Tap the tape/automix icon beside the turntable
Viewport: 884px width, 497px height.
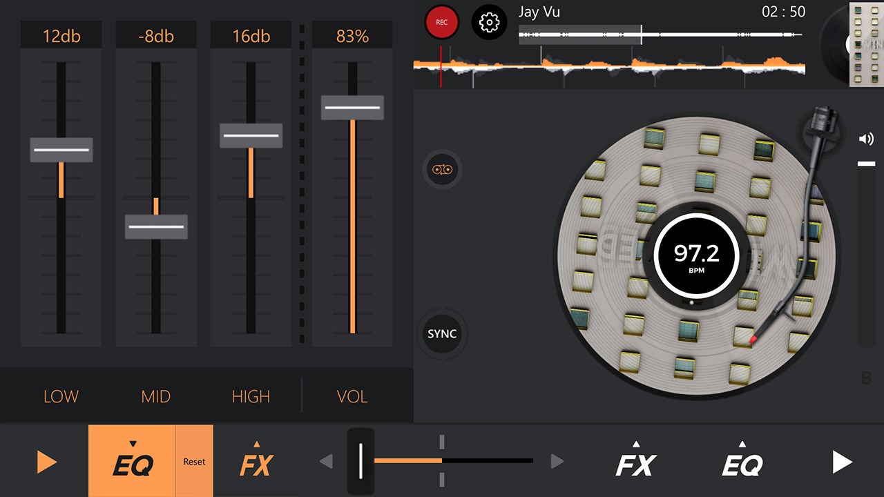pyautogui.click(x=442, y=169)
